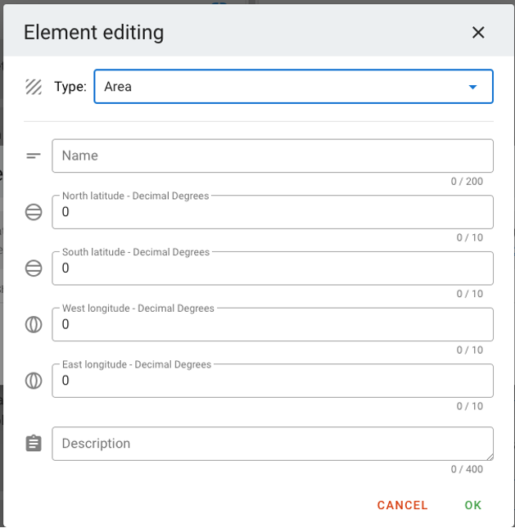Focus the Description text area

point(273,444)
